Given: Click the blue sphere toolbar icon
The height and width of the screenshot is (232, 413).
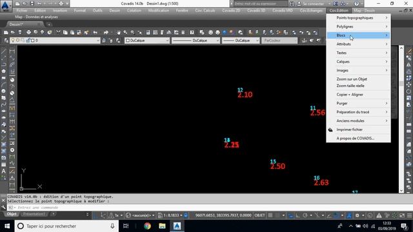Looking at the screenshot, I should pos(225,32).
